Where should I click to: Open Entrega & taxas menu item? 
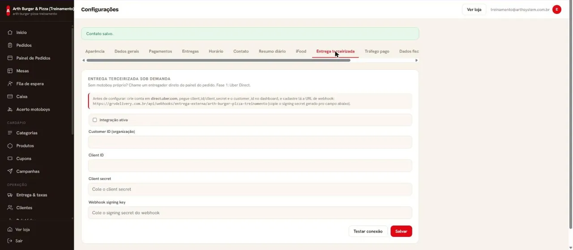point(31,195)
